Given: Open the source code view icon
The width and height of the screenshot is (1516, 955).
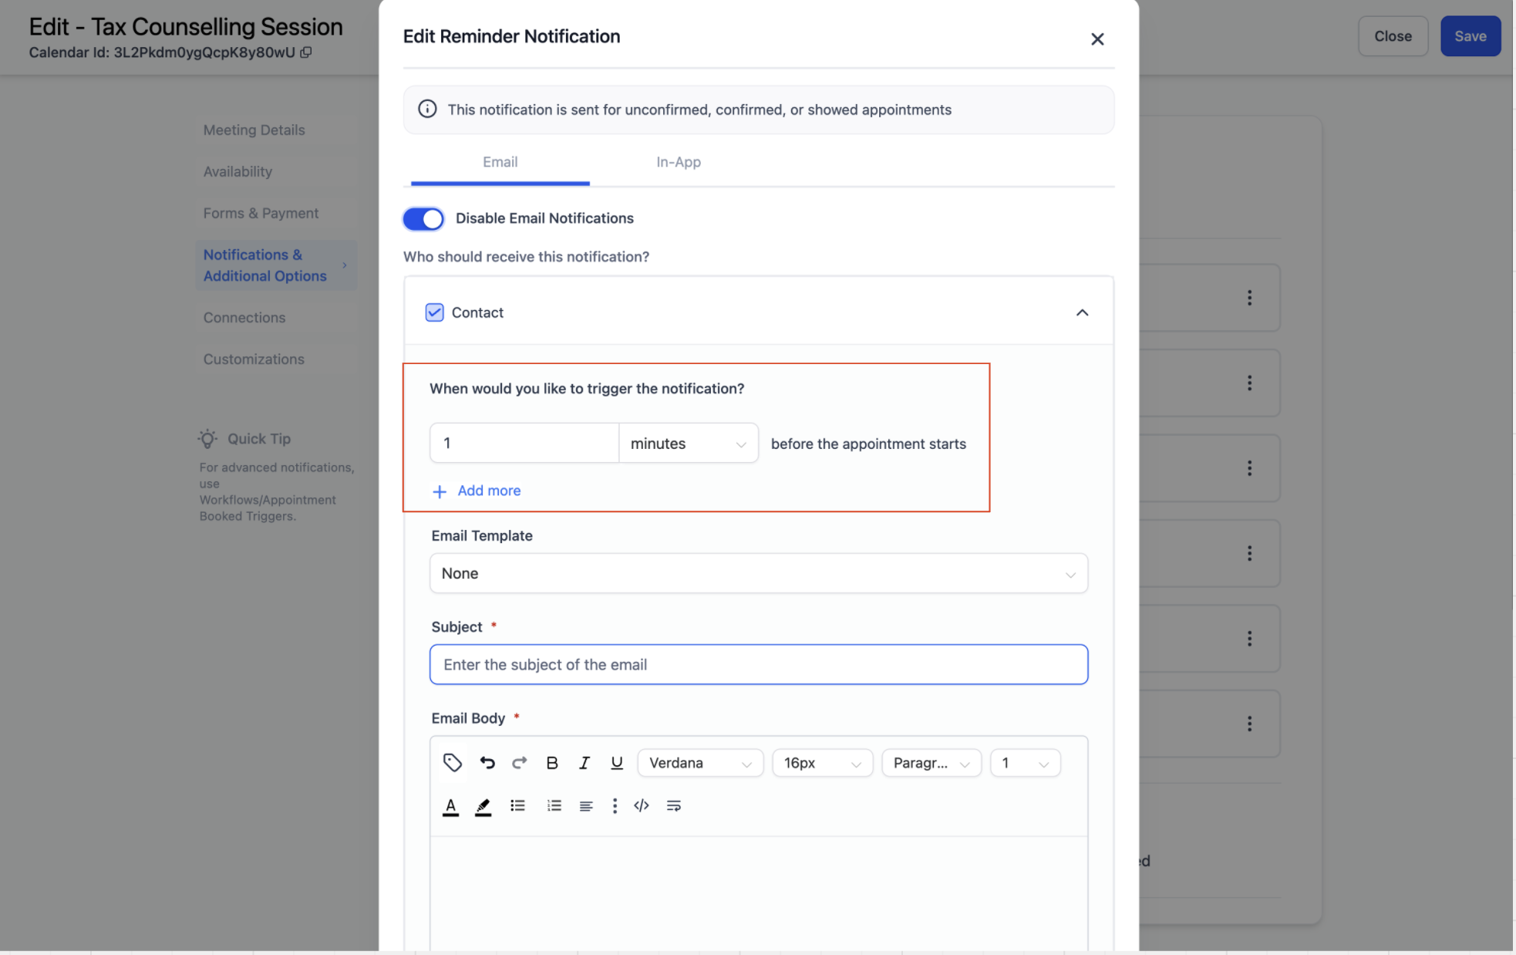Looking at the screenshot, I should click(x=641, y=806).
